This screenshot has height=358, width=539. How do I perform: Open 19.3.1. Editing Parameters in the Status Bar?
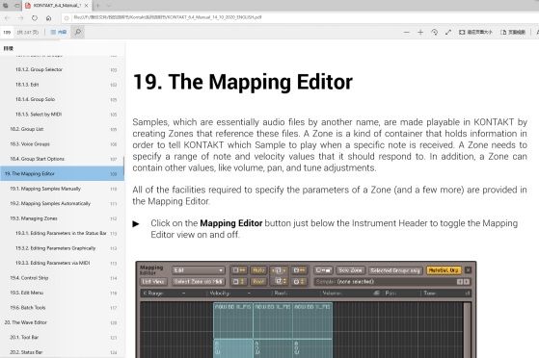click(x=62, y=233)
